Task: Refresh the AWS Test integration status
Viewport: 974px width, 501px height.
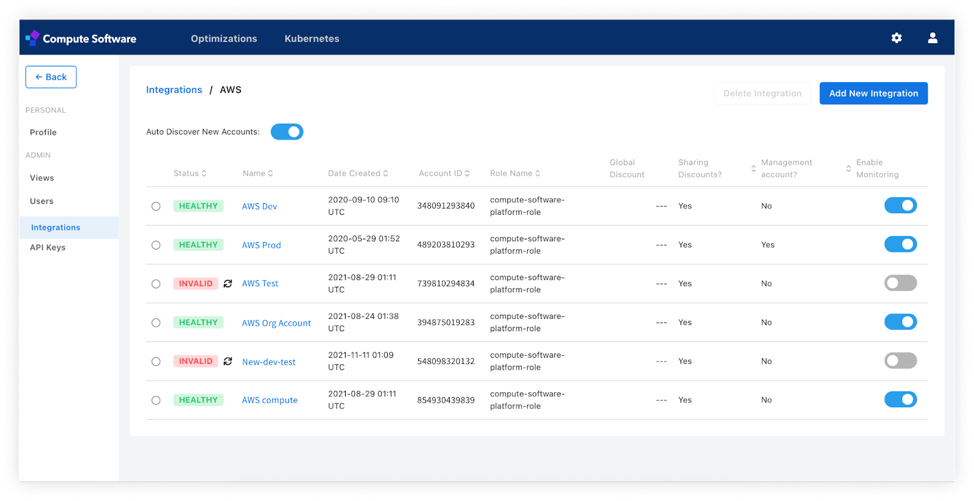Action: tap(228, 284)
